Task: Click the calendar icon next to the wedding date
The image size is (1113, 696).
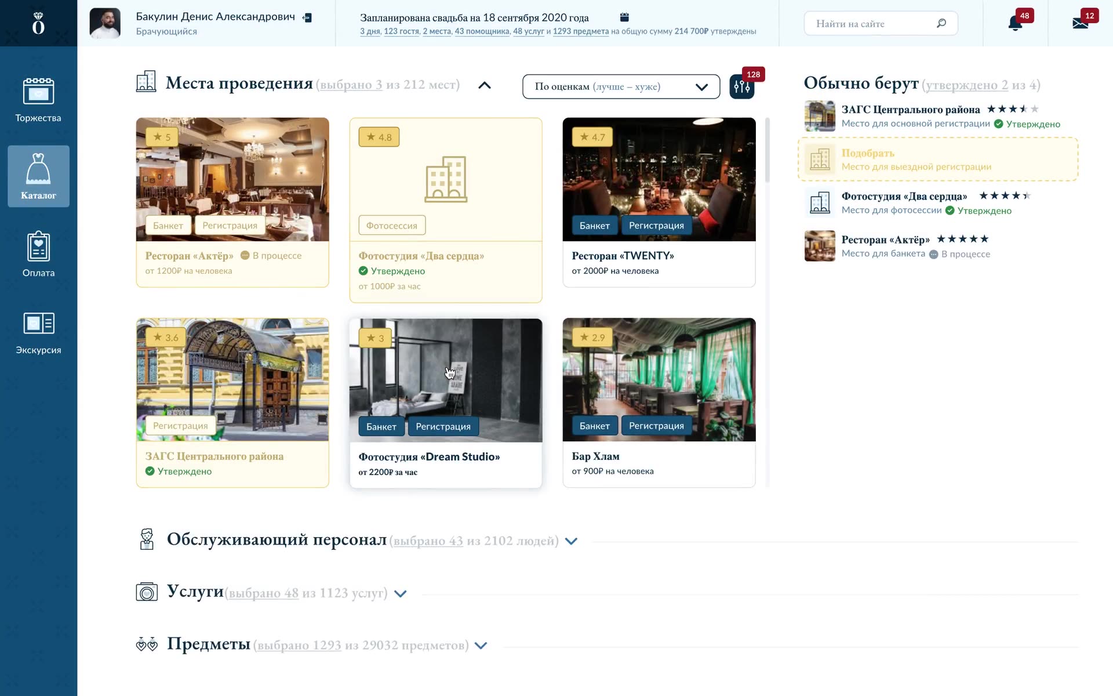Action: [x=624, y=17]
